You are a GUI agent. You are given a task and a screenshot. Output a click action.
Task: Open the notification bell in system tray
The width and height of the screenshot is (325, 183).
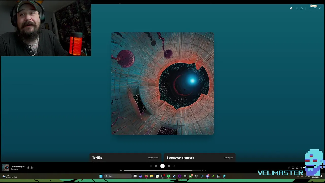tap(321, 176)
